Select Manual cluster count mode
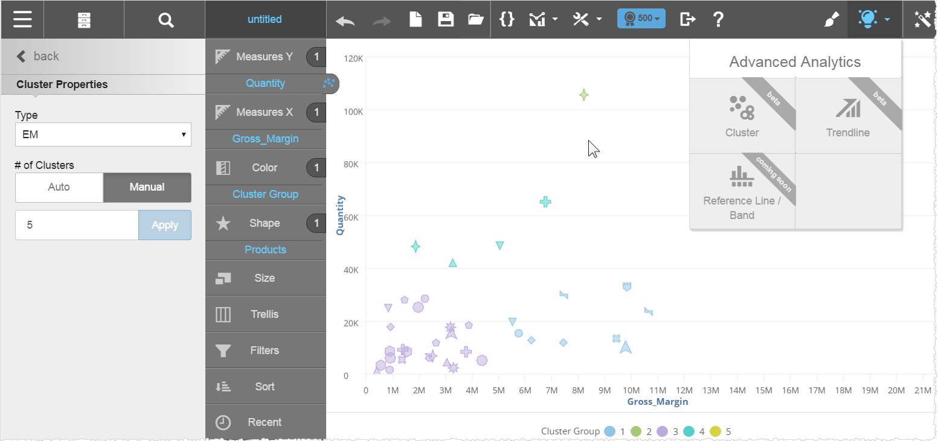The height and width of the screenshot is (441, 938). 147,187
